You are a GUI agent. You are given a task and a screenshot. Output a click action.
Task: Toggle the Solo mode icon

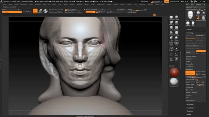point(176,59)
